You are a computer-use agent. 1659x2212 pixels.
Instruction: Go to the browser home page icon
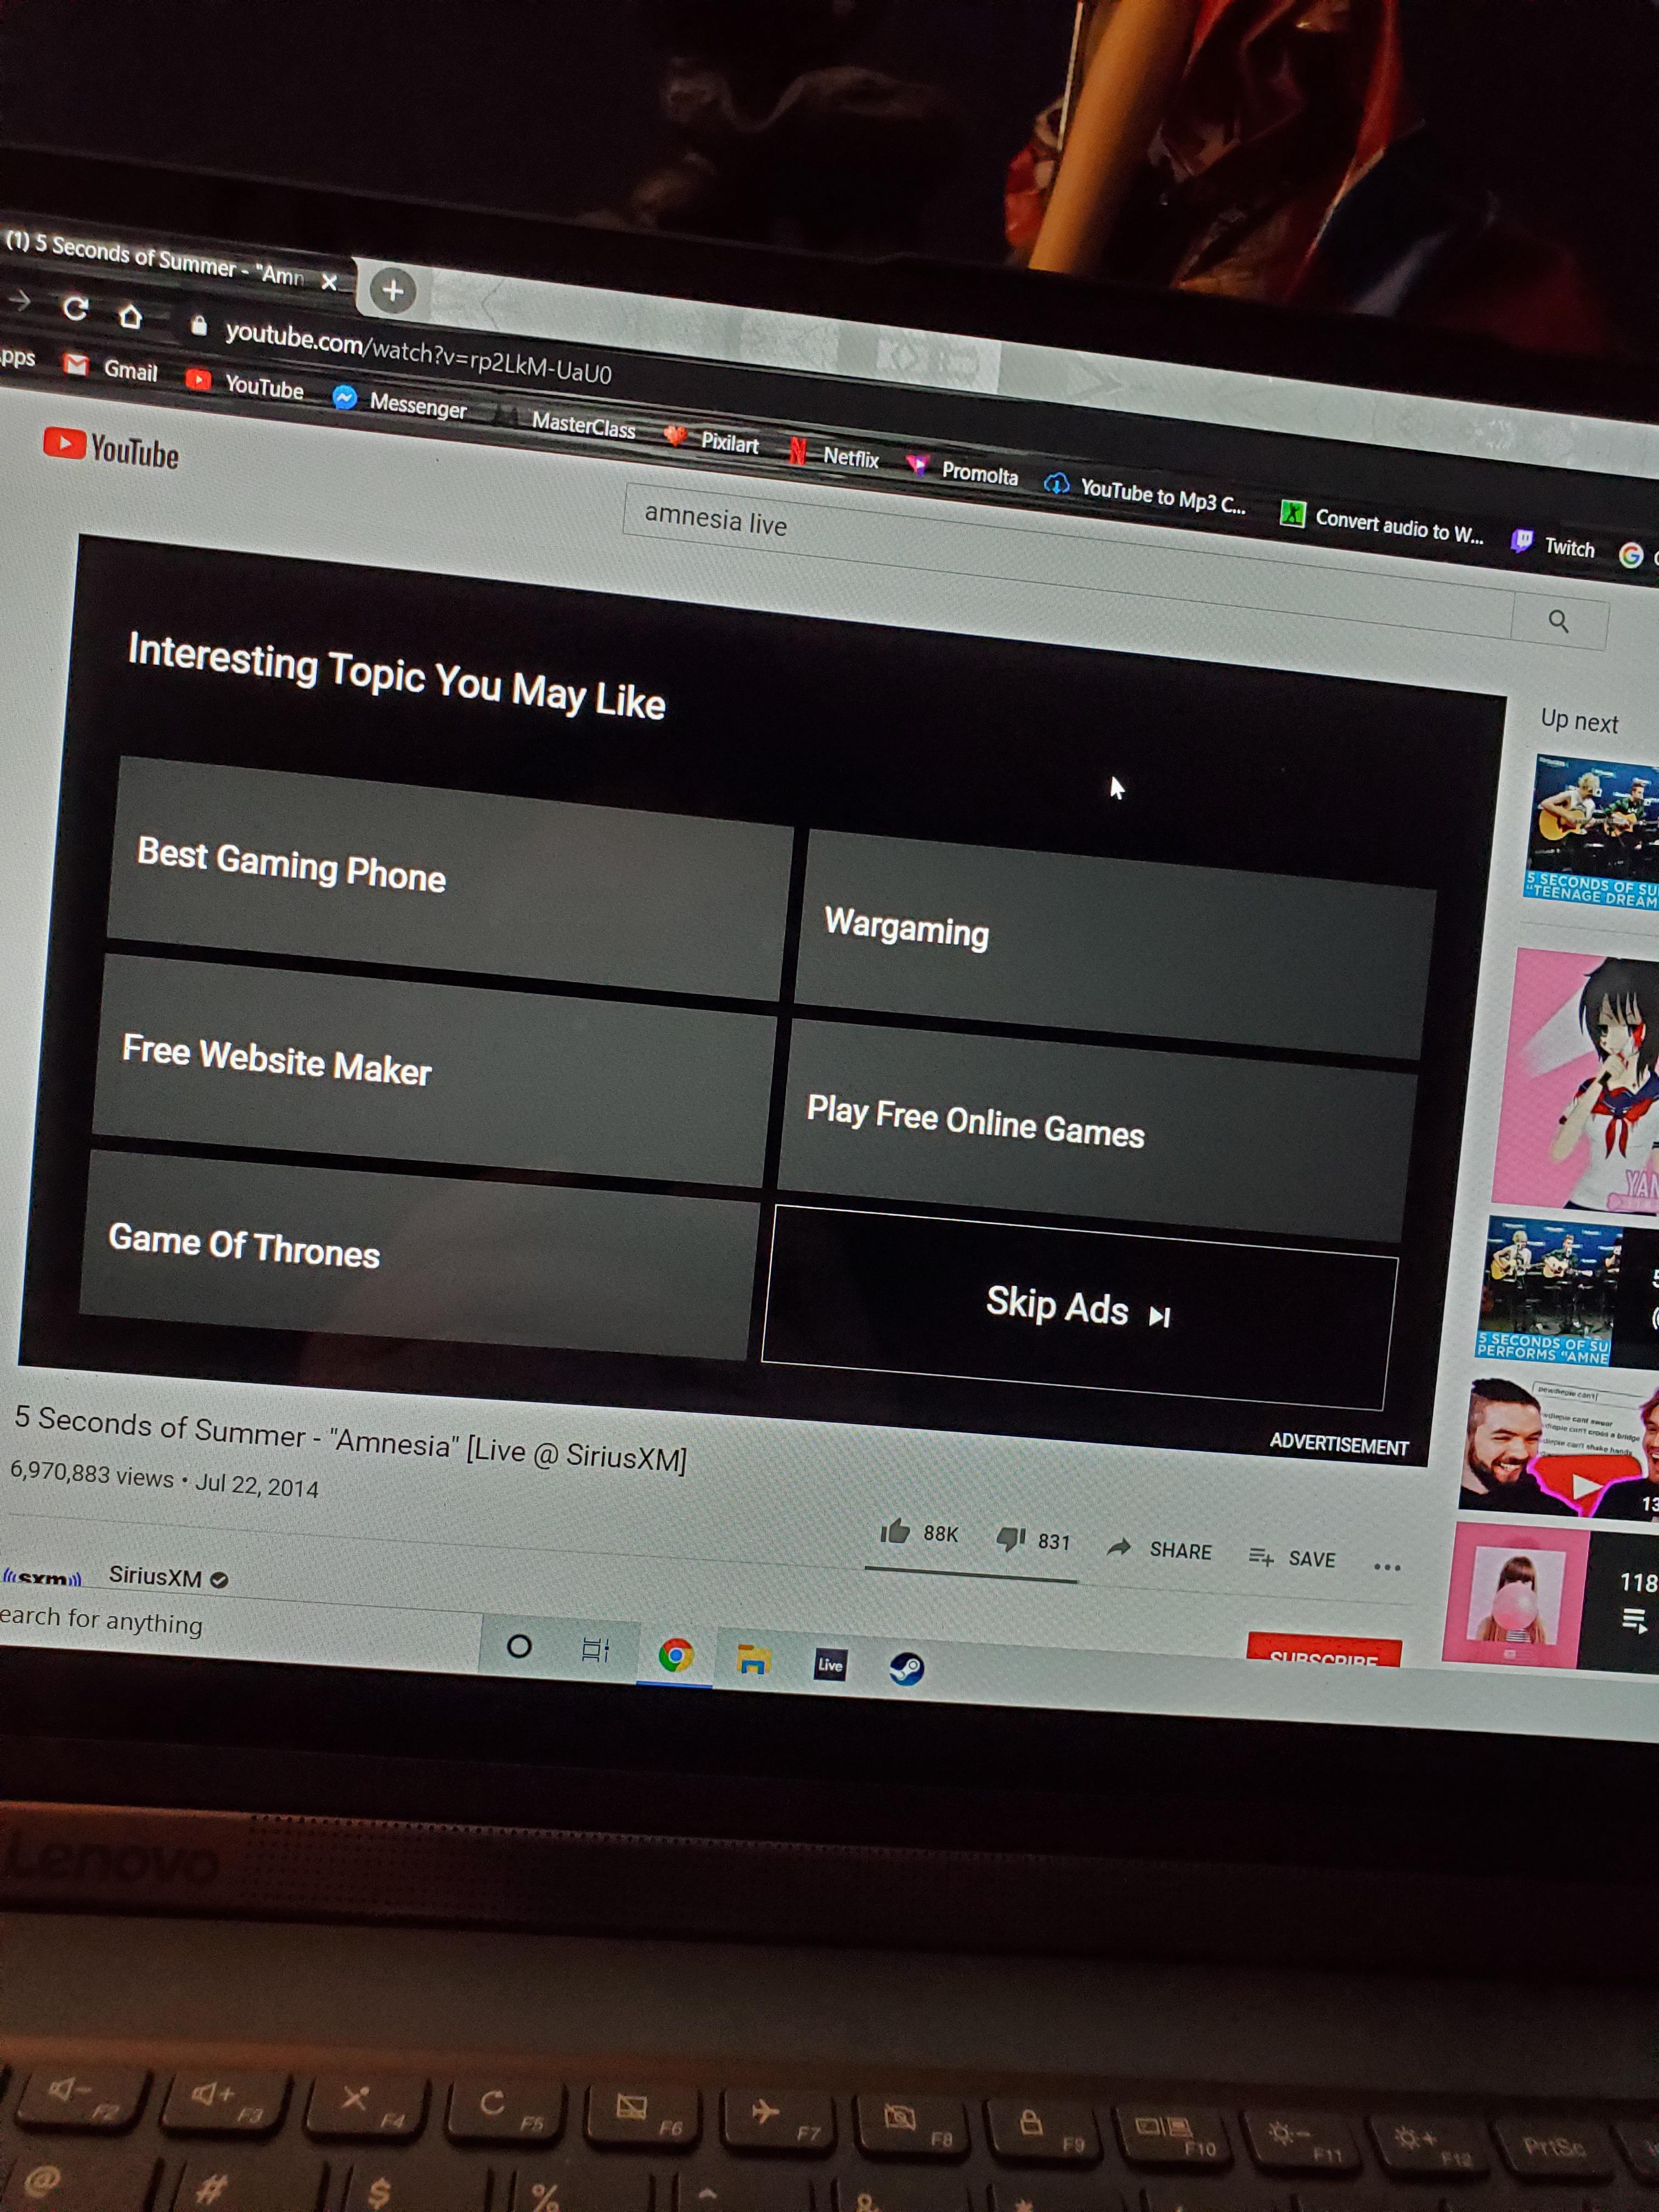130,316
